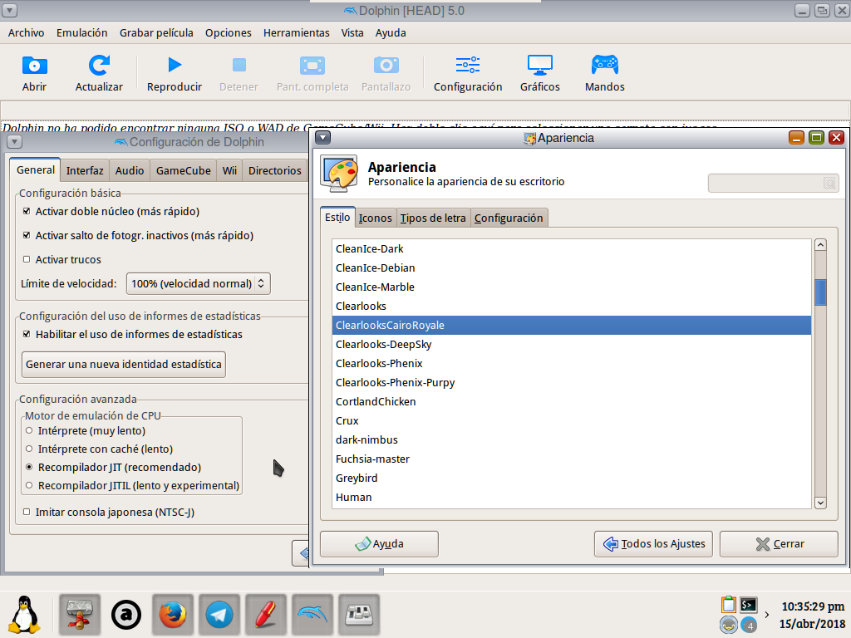Select the Greybird style
This screenshot has width=851, height=638.
tap(572, 478)
